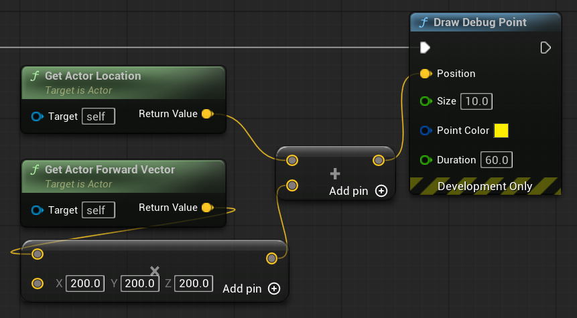Open the yellow Point Color swatch

(x=501, y=131)
